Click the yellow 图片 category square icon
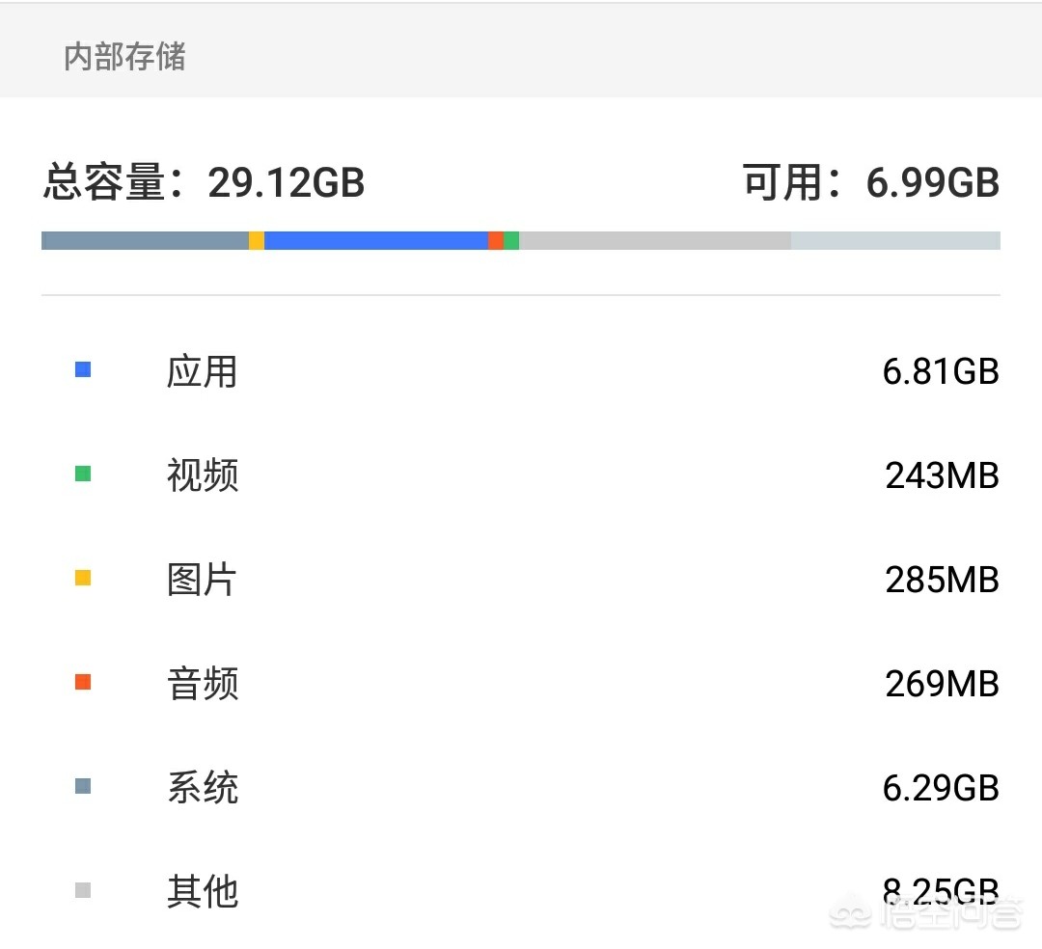The image size is (1042, 949). (x=82, y=578)
